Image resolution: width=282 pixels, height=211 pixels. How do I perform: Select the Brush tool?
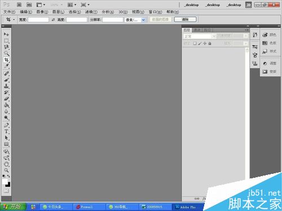pyautogui.click(x=6, y=80)
